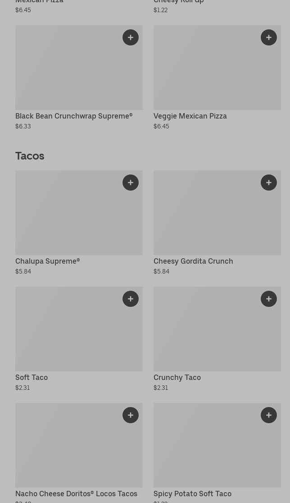Open the Cheesy Gordita Crunch item name

click(193, 261)
